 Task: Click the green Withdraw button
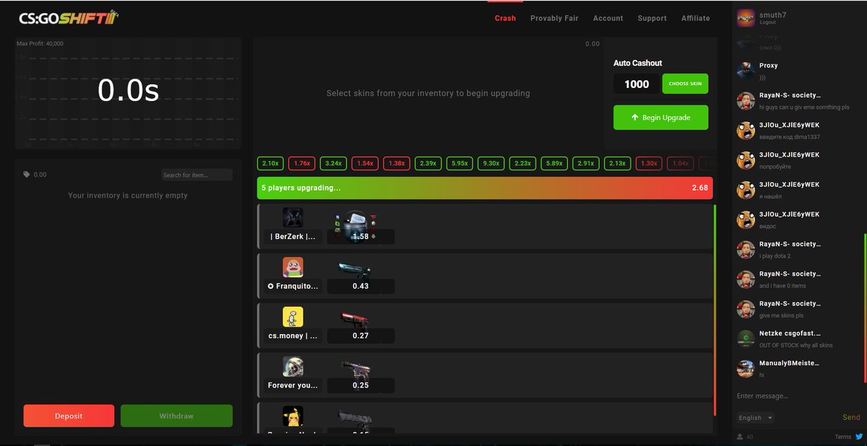click(176, 416)
